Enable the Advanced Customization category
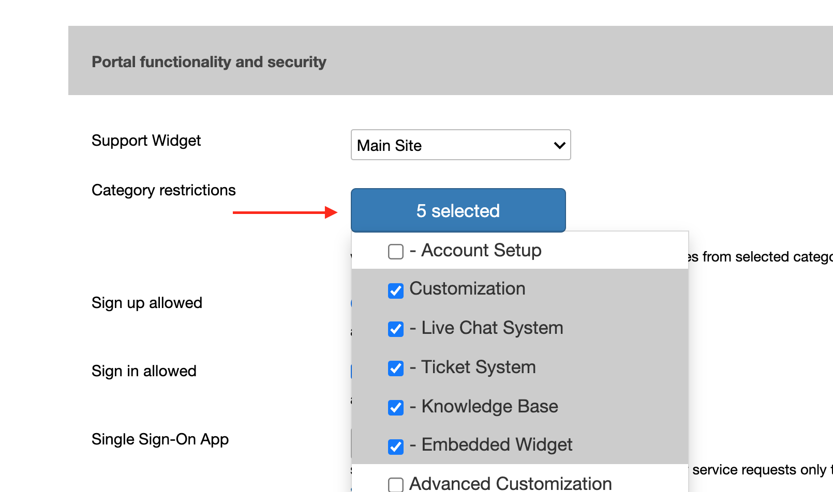This screenshot has width=833, height=492. [395, 484]
